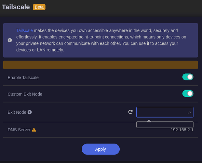This screenshot has height=163, width=202.
Task: Click the orange Beta badge
Action: [x=39, y=7]
